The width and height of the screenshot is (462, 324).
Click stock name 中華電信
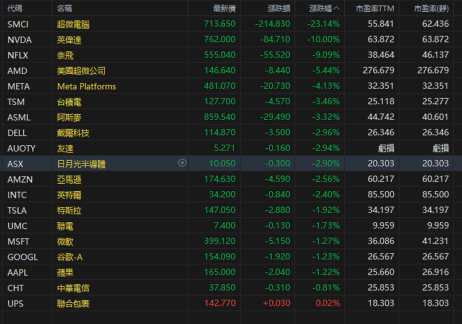point(73,288)
